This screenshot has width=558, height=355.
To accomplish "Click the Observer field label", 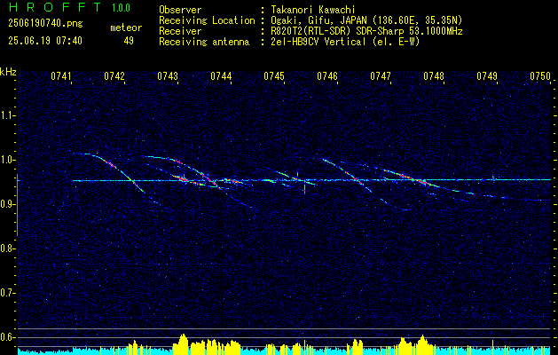I will (x=180, y=10).
